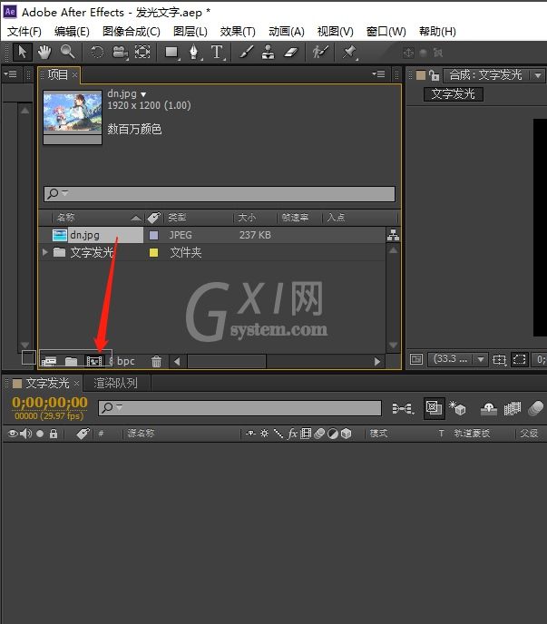Image resolution: width=547 pixels, height=624 pixels.
Task: Click the 8 bpc color depth button
Action: [122, 361]
